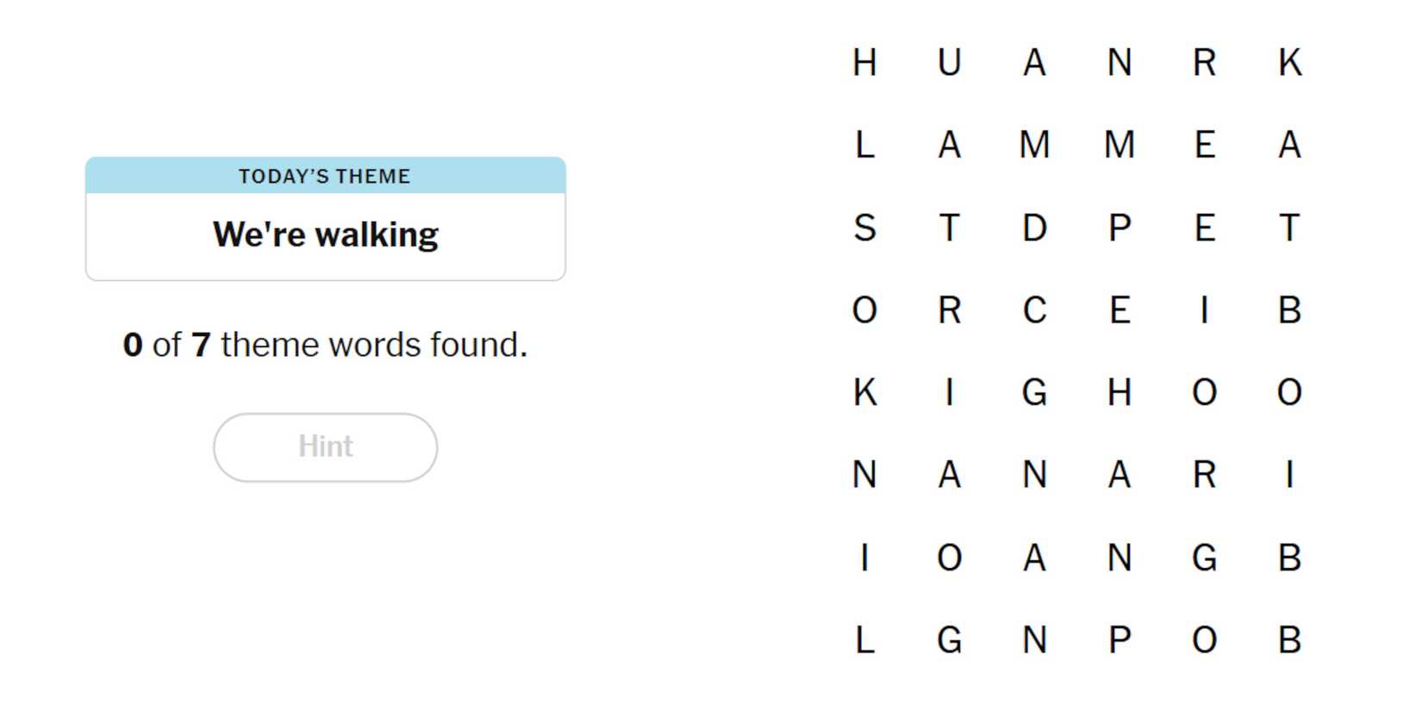Select the letter U in the grid

(x=949, y=63)
